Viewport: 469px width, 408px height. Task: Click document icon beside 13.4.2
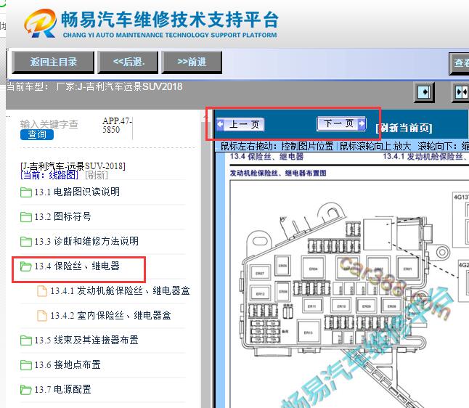42,316
